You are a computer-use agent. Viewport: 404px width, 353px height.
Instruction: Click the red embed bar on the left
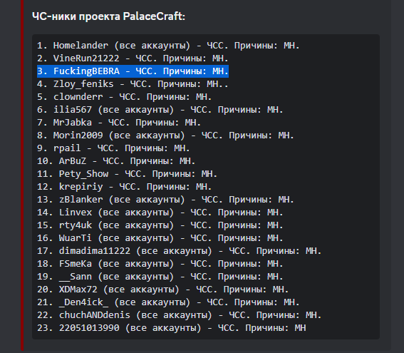22,175
